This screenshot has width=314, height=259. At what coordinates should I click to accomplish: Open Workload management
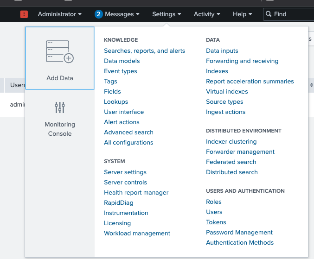coord(137,234)
